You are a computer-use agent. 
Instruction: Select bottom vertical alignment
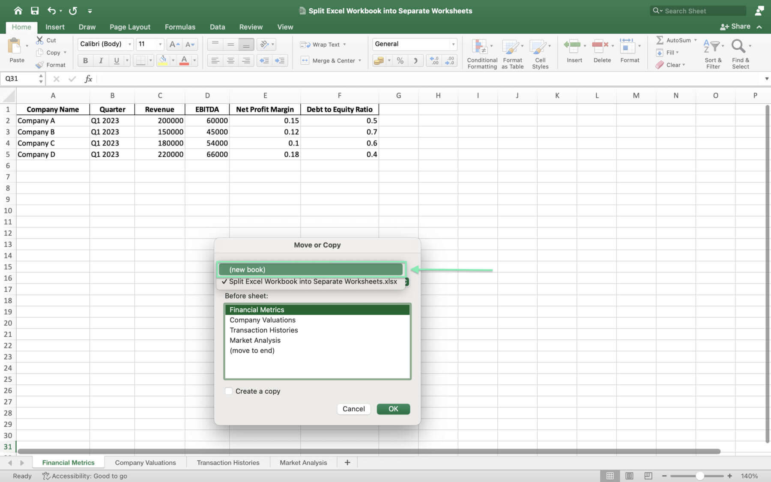click(246, 44)
